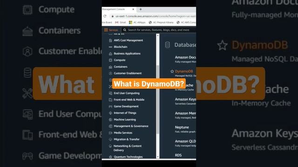Image resolution: width=298 pixels, height=167 pixels.
Task: Select Quantum Technologies category
Action: click(129, 157)
